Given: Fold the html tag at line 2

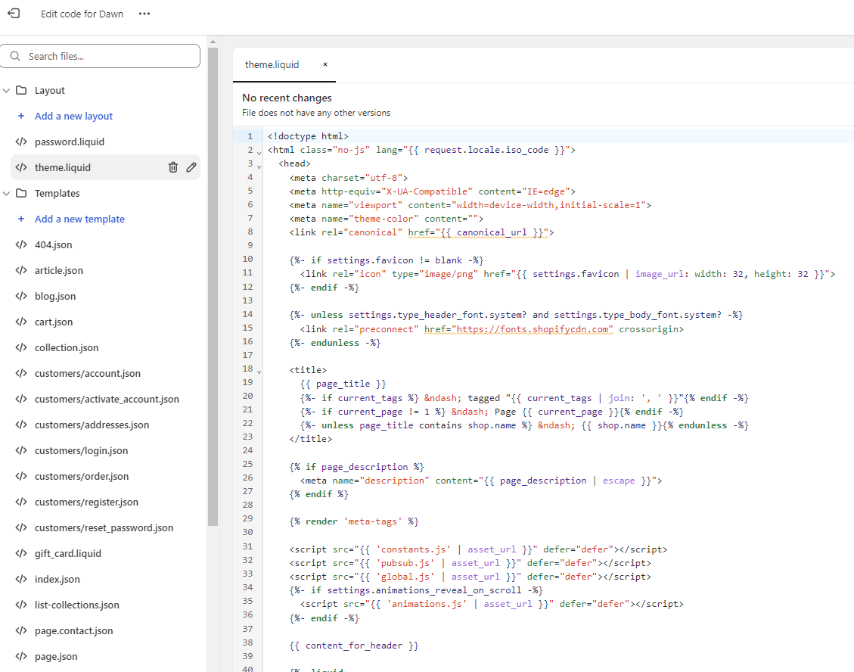Looking at the screenshot, I should [259, 153].
